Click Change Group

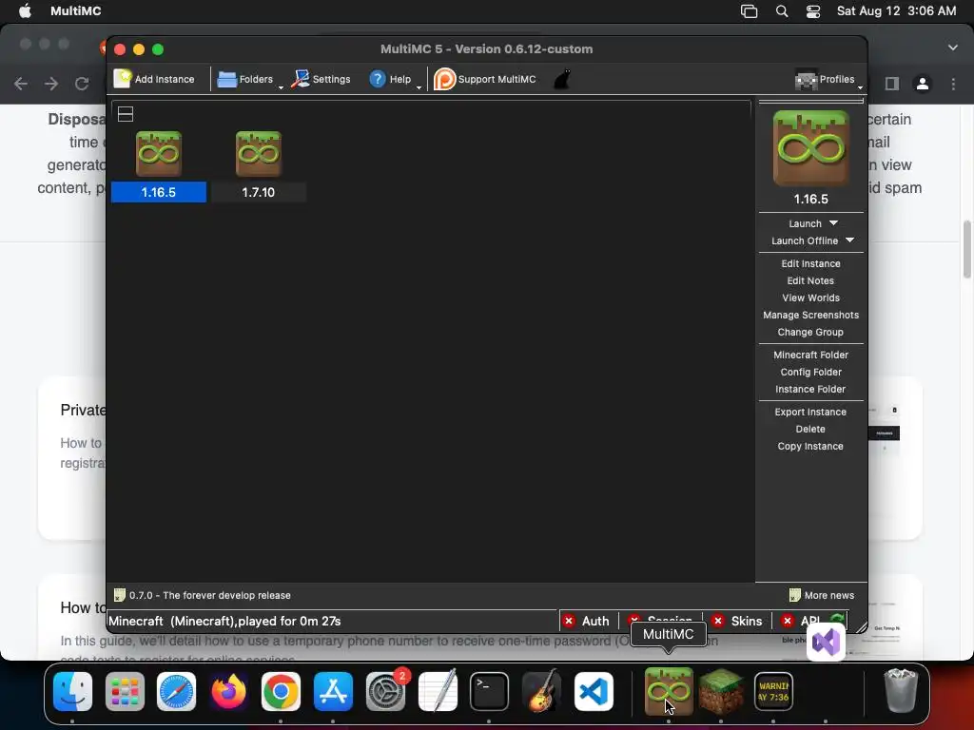[810, 332]
